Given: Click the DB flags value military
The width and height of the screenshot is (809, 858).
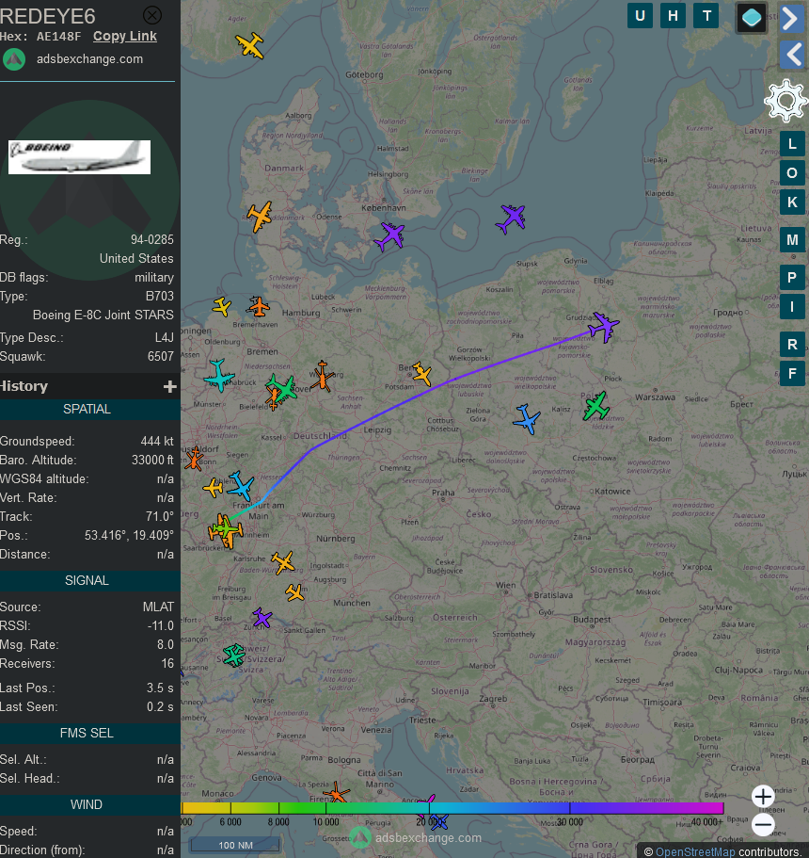Looking at the screenshot, I should [x=154, y=278].
